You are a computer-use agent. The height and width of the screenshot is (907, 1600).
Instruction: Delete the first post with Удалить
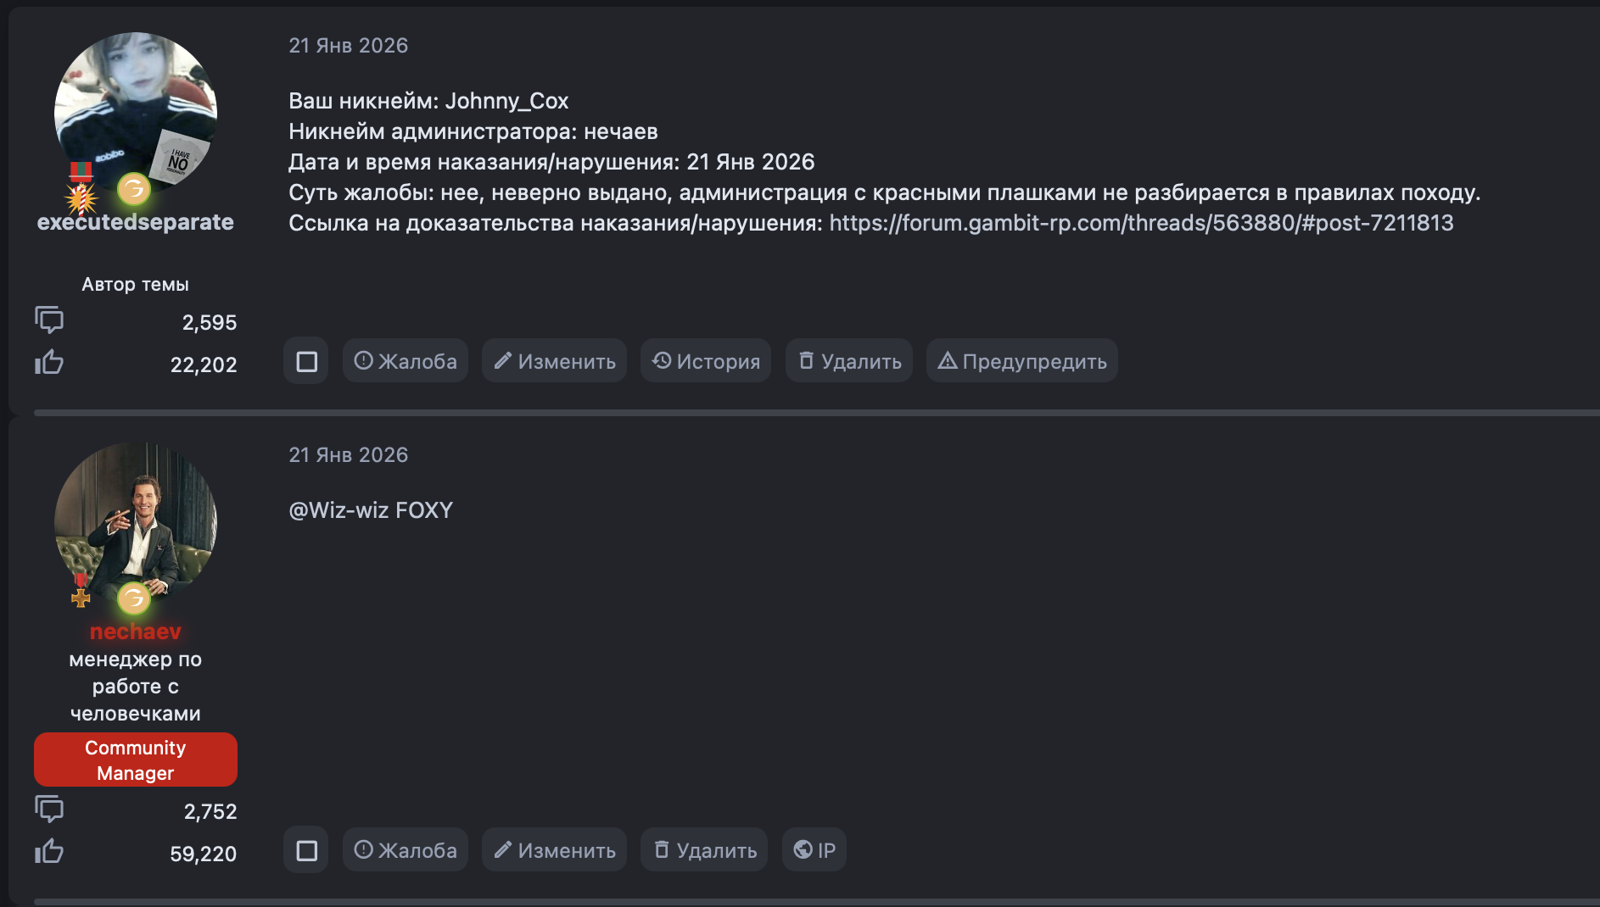849,362
